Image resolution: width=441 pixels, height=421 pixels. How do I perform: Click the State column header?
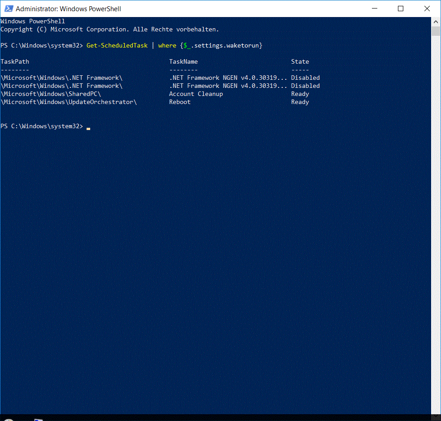coord(300,61)
